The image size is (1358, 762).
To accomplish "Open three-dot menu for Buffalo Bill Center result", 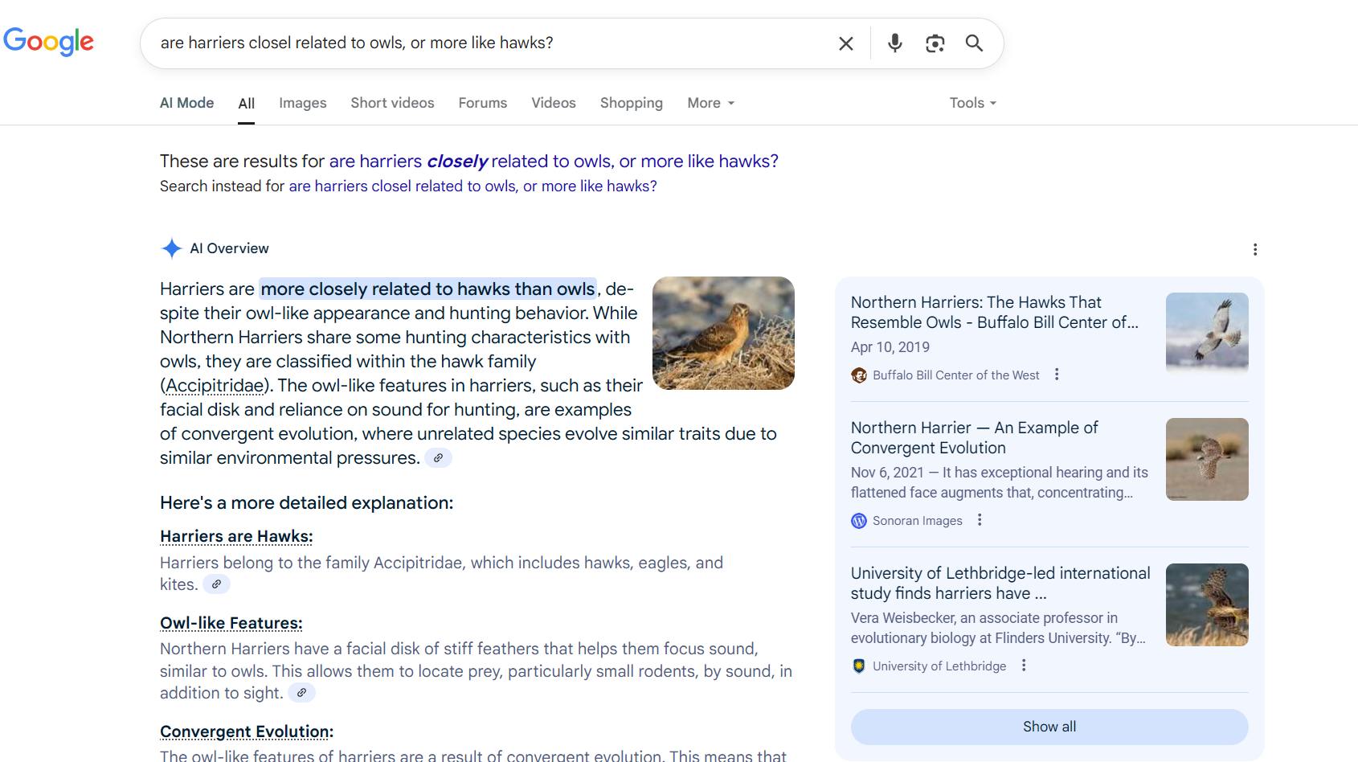I will pyautogui.click(x=1057, y=375).
